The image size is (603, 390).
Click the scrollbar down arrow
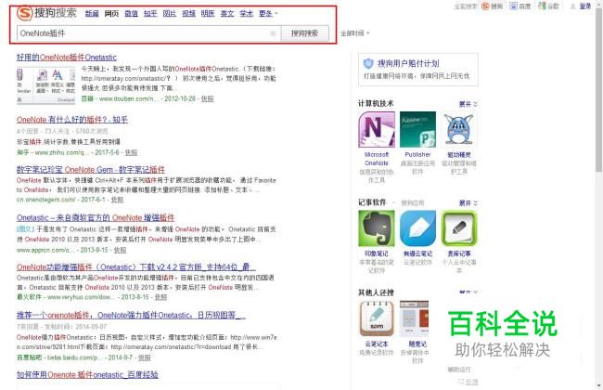(598, 385)
